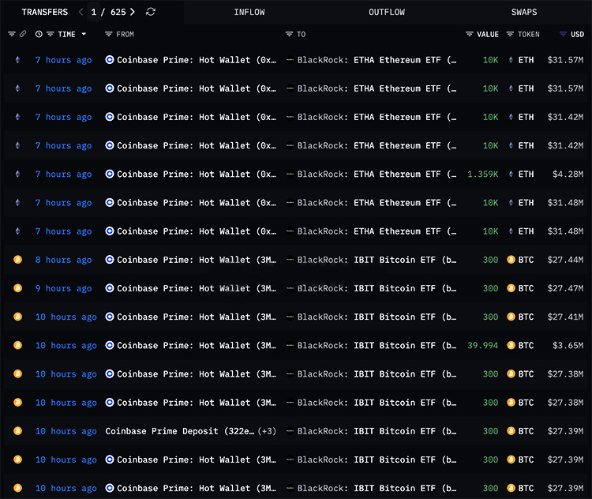Switch to the OUTFLOW tab

[x=387, y=12]
